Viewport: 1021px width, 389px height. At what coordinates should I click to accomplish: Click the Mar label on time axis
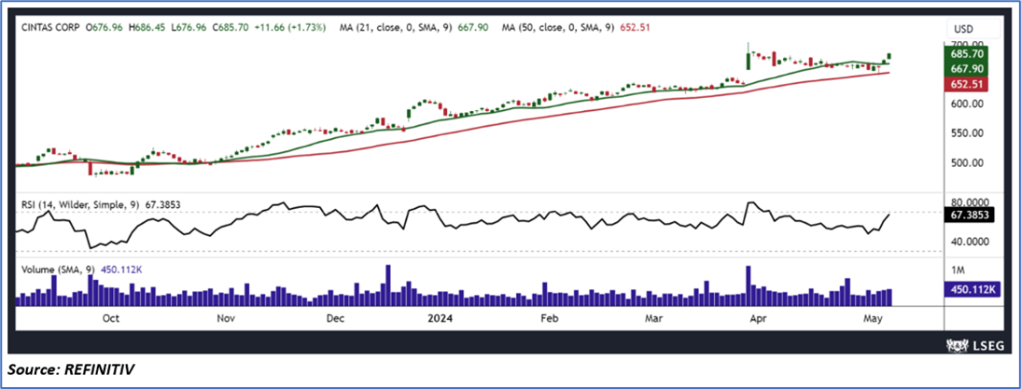pos(653,319)
